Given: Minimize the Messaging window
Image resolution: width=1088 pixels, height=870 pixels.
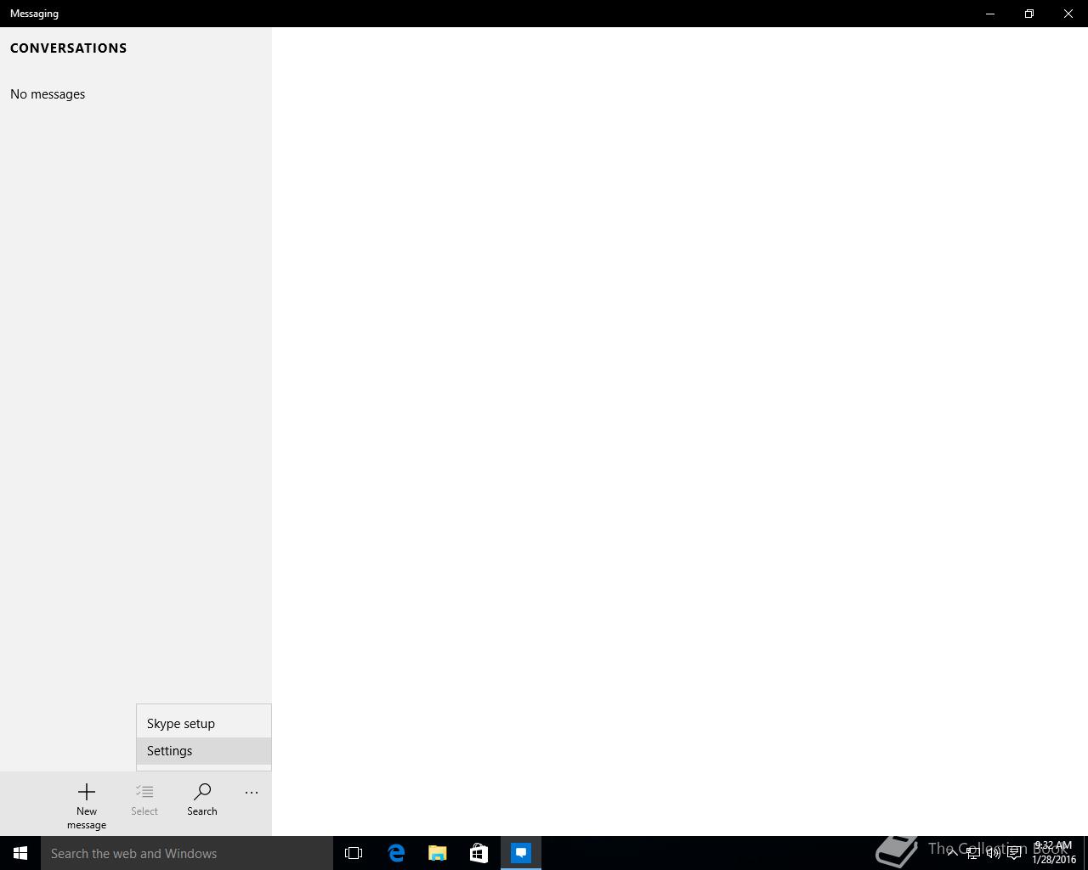Looking at the screenshot, I should click(990, 14).
